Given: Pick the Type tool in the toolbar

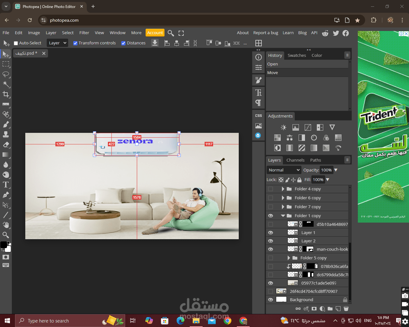Looking at the screenshot, I should (6, 185).
